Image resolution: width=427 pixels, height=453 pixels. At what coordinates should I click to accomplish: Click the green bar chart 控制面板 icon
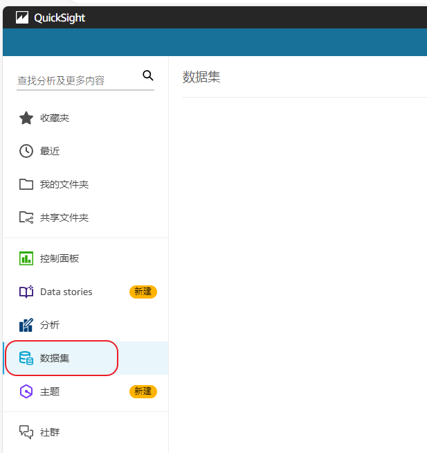point(26,258)
